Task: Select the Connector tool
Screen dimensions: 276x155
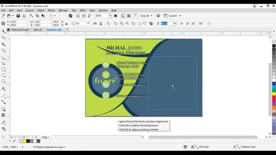Action: pyautogui.click(x=3, y=102)
